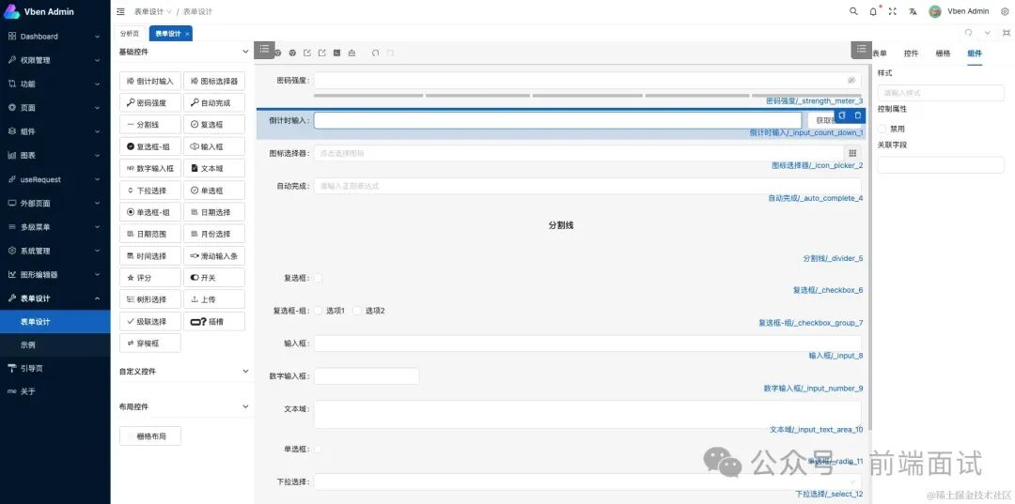The height and width of the screenshot is (504, 1015).
Task: Add the 开关 widget from palette
Action: 214,278
